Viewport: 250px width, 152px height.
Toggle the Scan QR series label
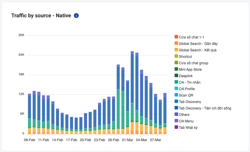click(186, 95)
